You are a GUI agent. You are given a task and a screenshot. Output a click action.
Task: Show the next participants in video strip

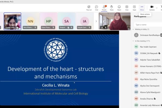[x=96, y=21]
